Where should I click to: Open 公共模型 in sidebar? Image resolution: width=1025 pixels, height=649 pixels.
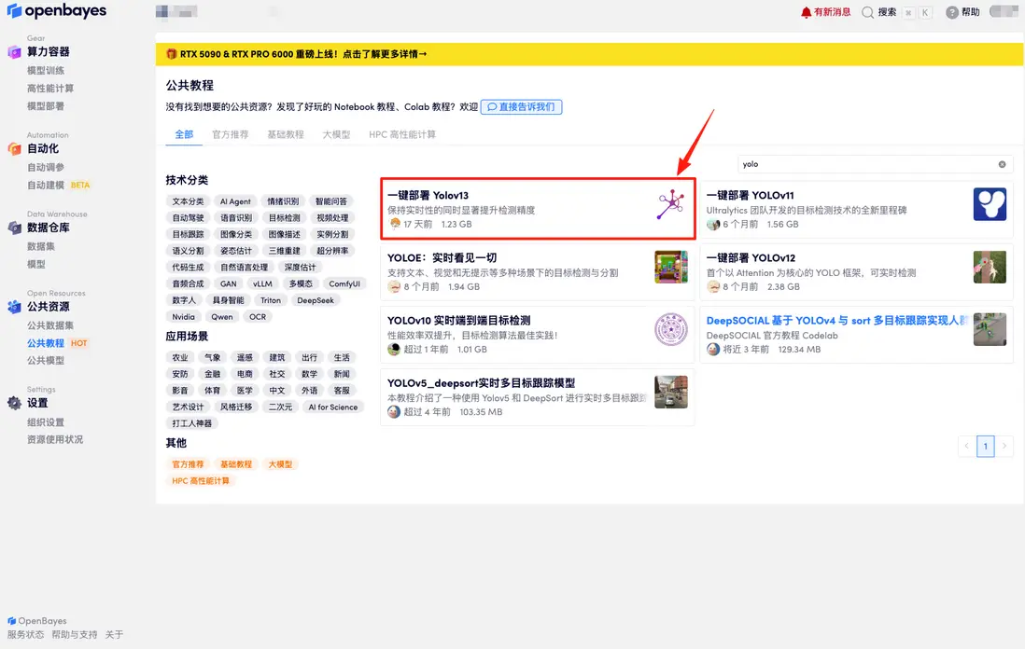click(x=46, y=361)
